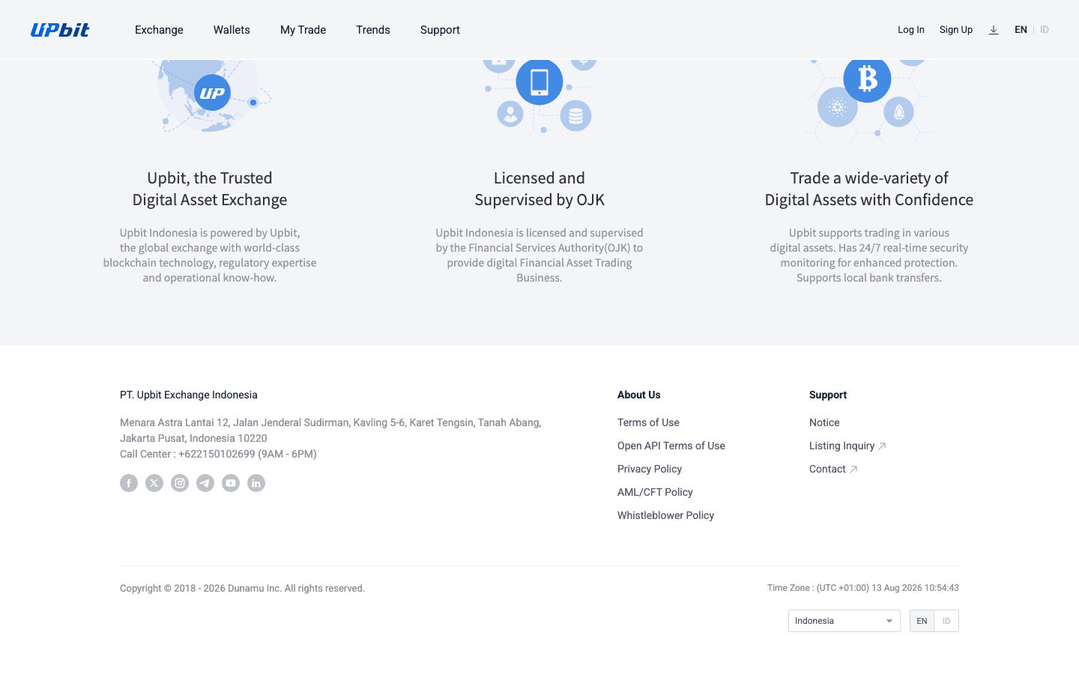Click the download icon in header
The width and height of the screenshot is (1079, 674).
coord(994,30)
